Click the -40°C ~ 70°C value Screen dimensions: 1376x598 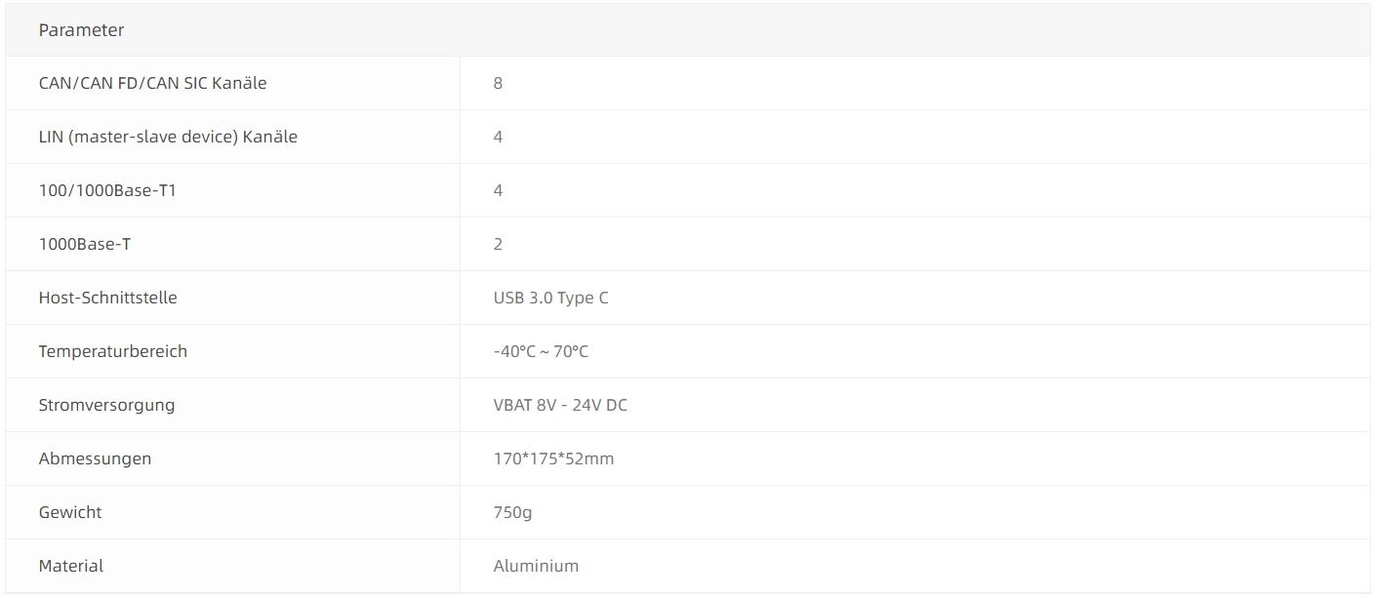(541, 351)
